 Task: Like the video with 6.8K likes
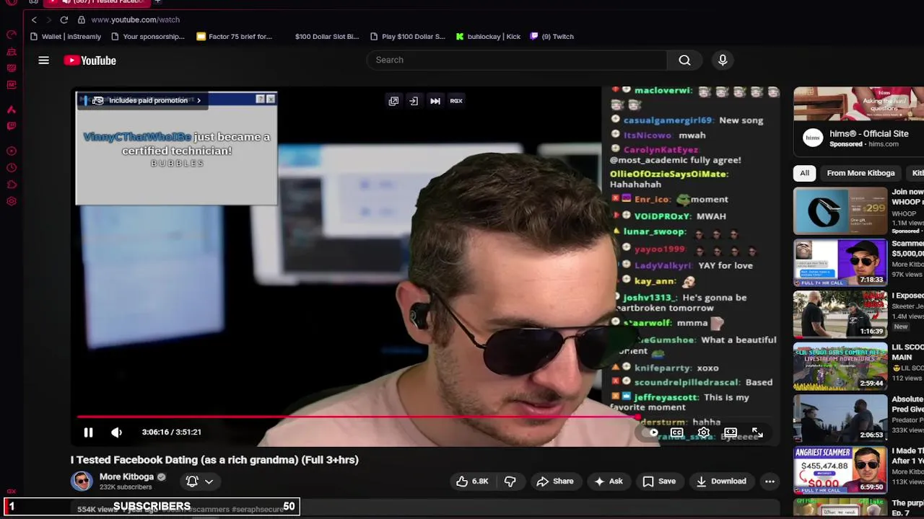click(471, 481)
